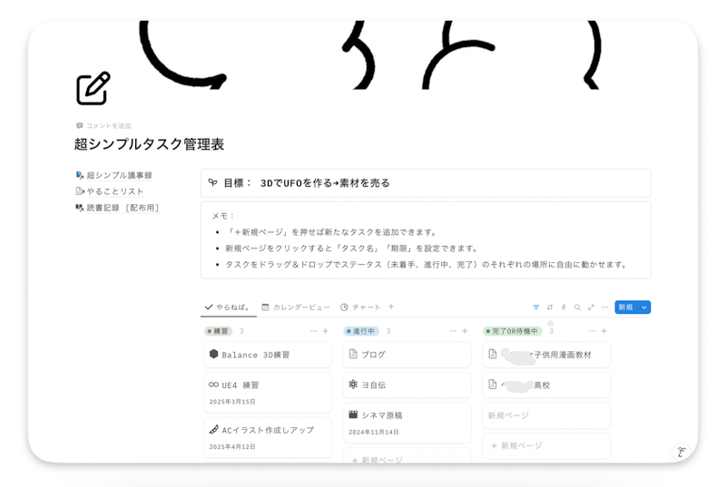Image resolution: width=726 pixels, height=487 pixels.
Task: Switch to the チャート tab
Action: tap(360, 307)
